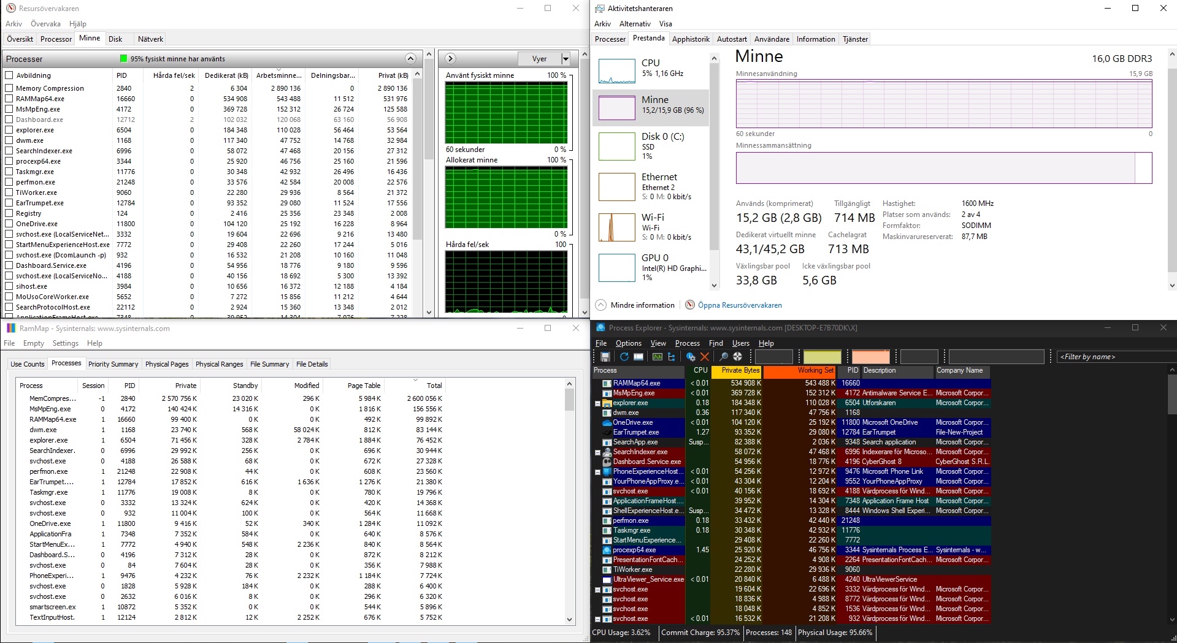
Task: Open the Övervaka menu in Resursövervakaren
Action: coord(46,24)
